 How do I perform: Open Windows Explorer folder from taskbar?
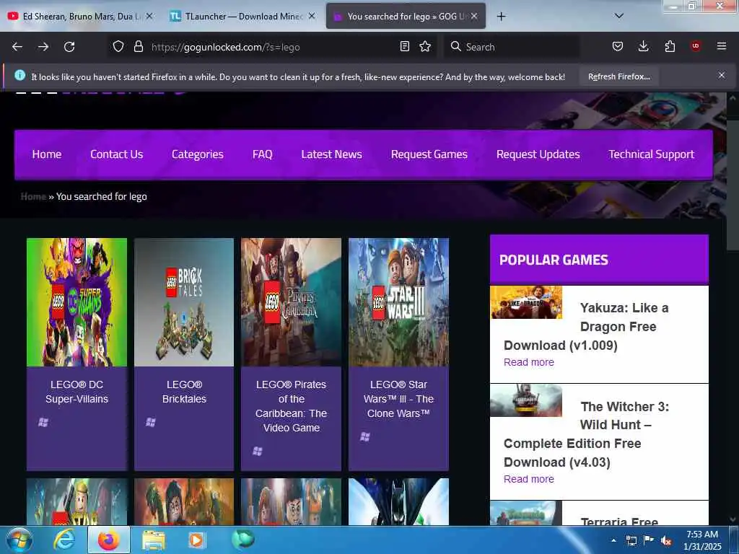pyautogui.click(x=154, y=540)
